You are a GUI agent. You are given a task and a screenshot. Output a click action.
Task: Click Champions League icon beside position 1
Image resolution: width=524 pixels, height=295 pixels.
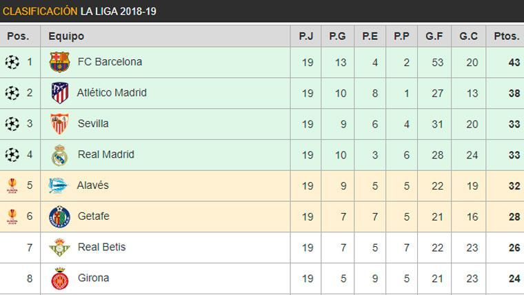point(12,62)
